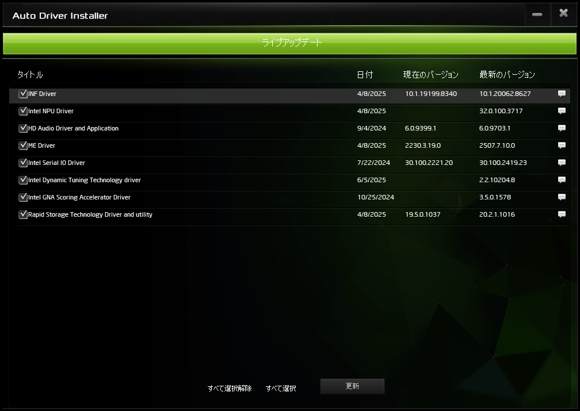Select Intel GNA Scoring Accelerator Driver title
Screen dimensions: 580x411
coord(79,197)
